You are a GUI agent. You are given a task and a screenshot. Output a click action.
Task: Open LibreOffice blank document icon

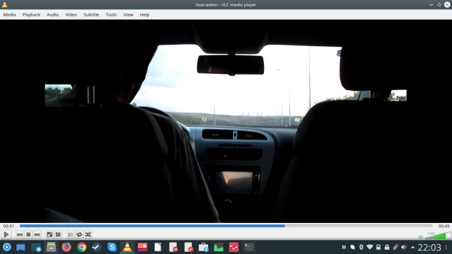tap(158, 247)
